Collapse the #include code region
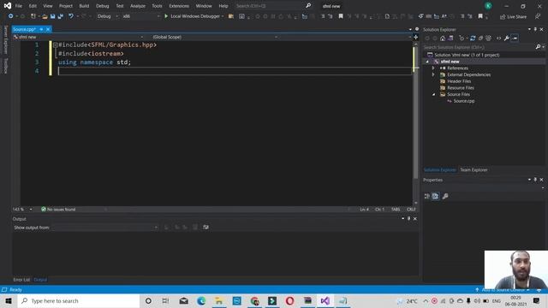This screenshot has width=548, height=308. tap(55, 45)
